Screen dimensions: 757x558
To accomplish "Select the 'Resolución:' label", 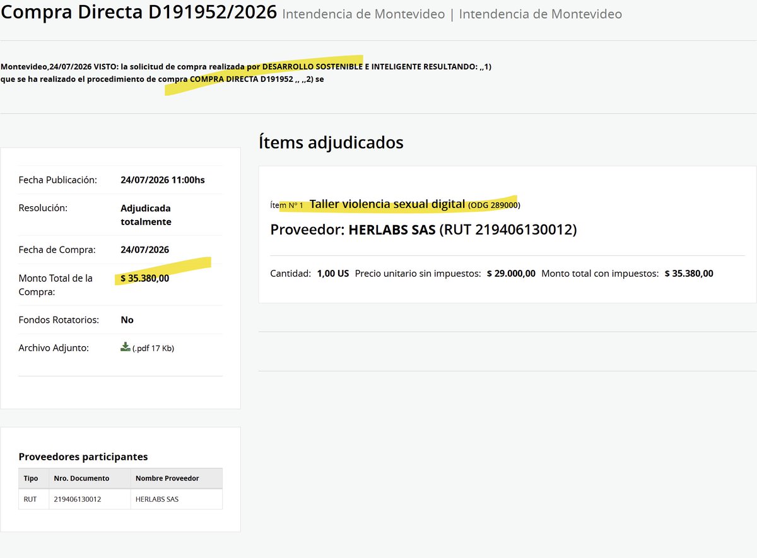I will tap(43, 207).
